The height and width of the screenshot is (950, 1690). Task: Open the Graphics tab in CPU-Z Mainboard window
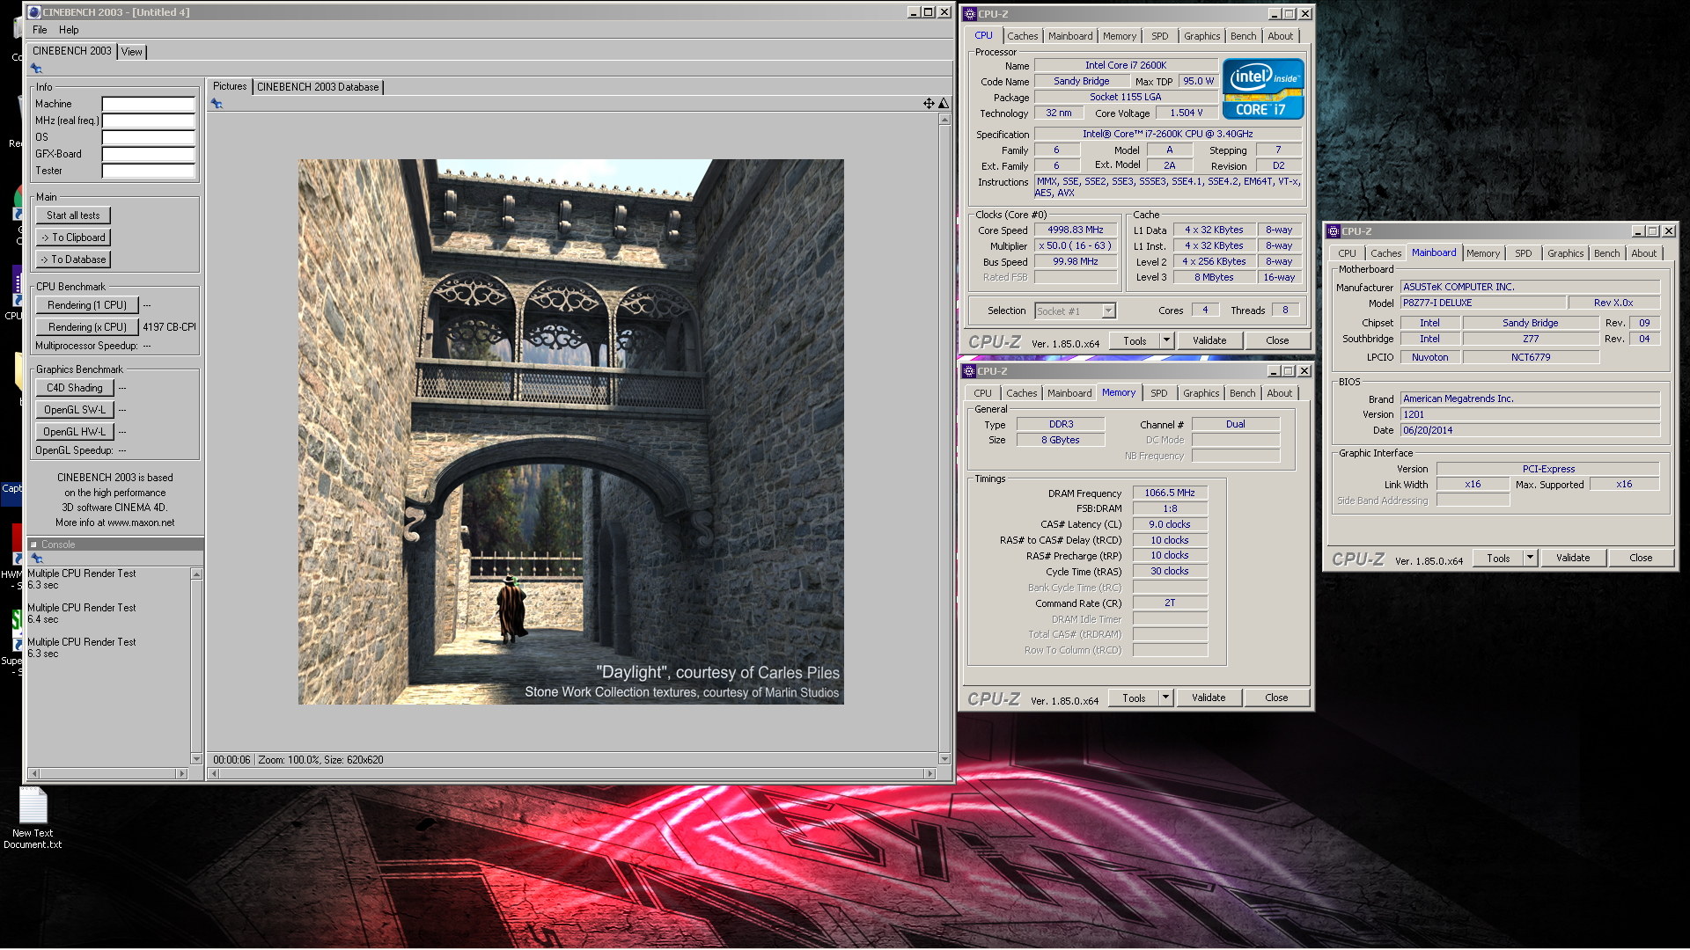pyautogui.click(x=1565, y=253)
